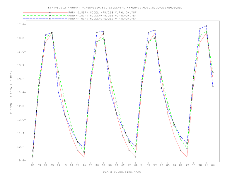
Task: Click the x-axis title FHOUR VHHMM:1200>0000
Action: pyautogui.click(x=122, y=172)
